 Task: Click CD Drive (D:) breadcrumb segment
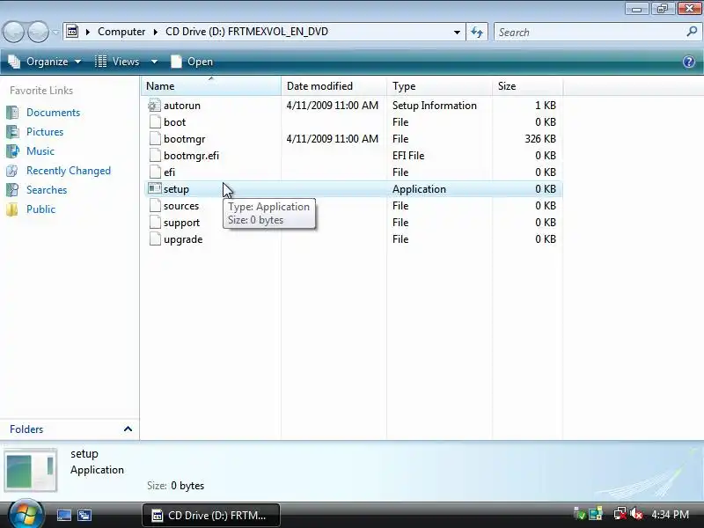(247, 32)
